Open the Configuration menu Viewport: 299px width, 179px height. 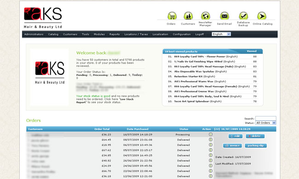pyautogui.click(x=182, y=35)
